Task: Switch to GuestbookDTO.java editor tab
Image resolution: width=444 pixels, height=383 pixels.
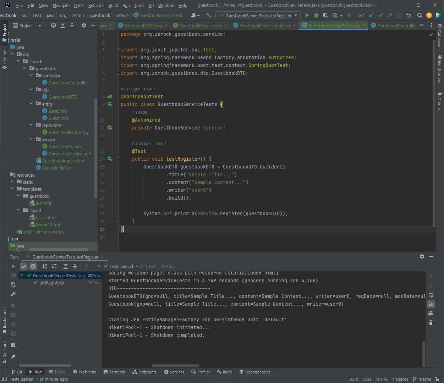Action: 143,26
